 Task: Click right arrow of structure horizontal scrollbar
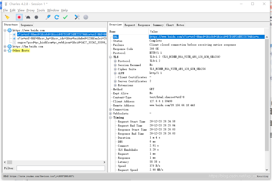(104, 162)
